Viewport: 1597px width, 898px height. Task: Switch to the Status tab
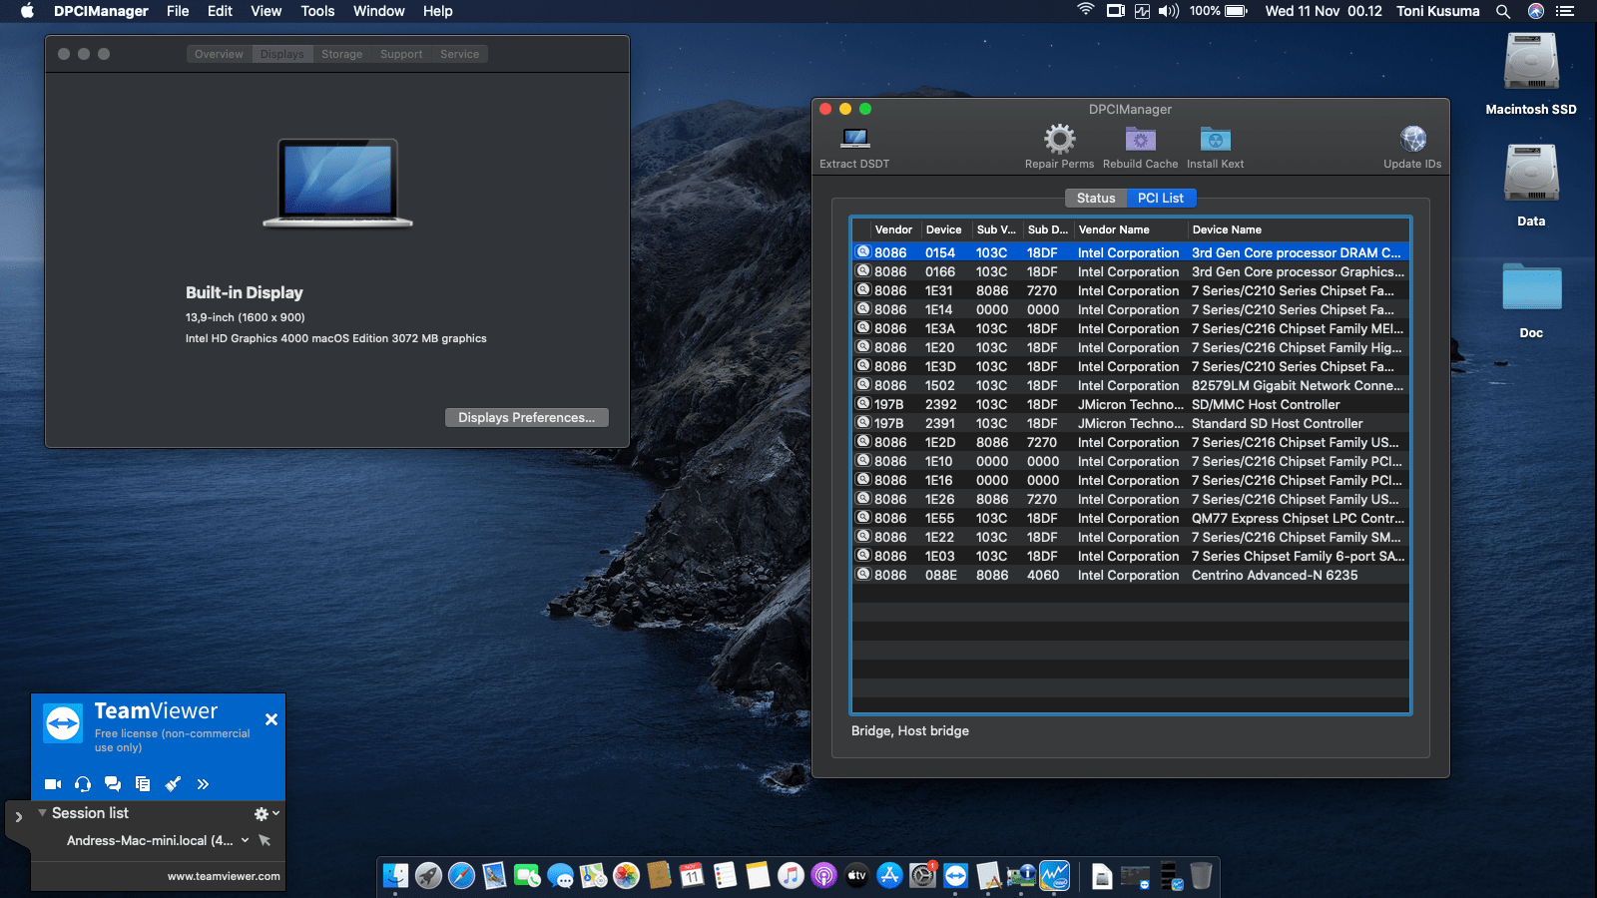tap(1095, 198)
